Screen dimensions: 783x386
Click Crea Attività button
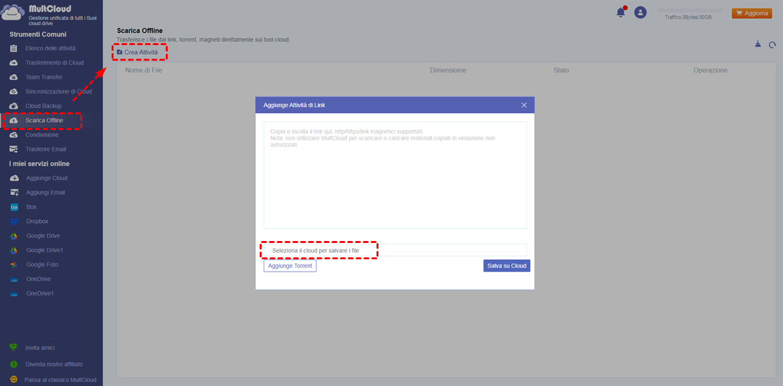tap(137, 52)
